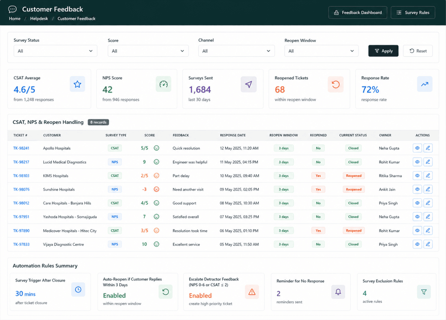Reset the filters
446x320 pixels.
coord(418,51)
